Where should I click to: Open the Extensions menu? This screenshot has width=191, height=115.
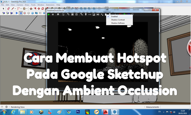tap(50, 5)
